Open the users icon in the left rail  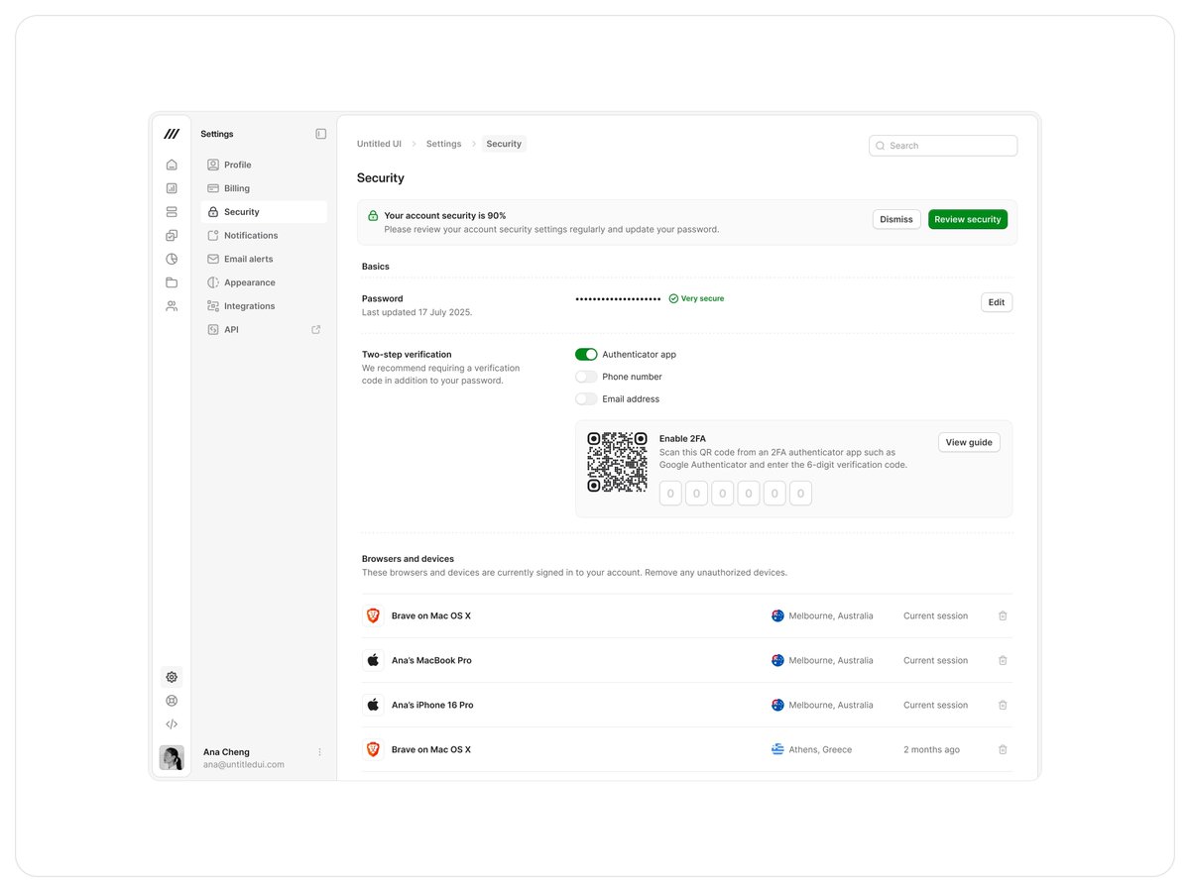click(x=172, y=306)
